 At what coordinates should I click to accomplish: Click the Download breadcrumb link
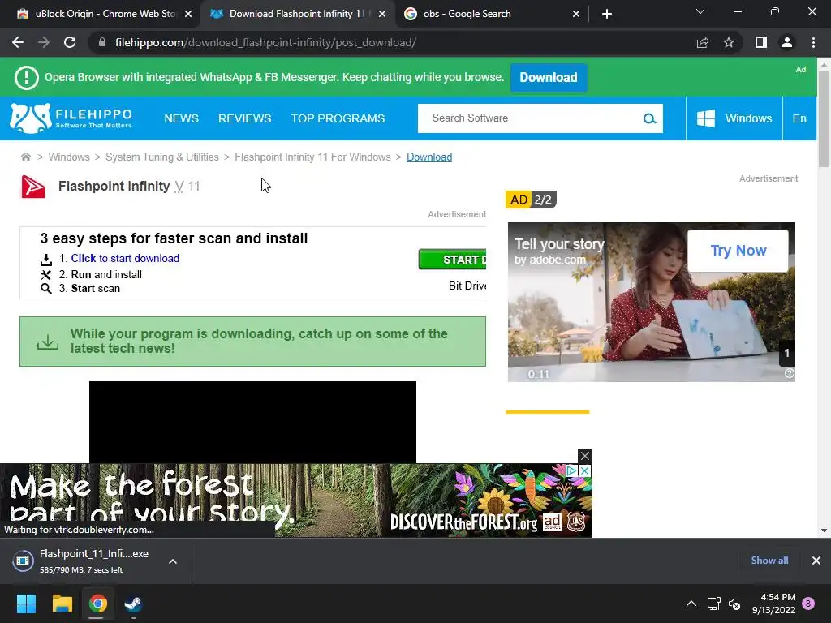coord(429,157)
